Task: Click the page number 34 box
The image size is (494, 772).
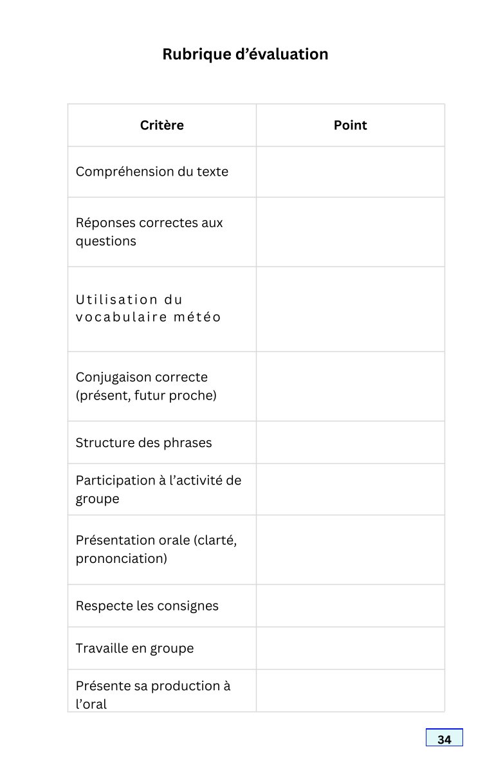Action: (444, 739)
